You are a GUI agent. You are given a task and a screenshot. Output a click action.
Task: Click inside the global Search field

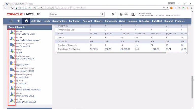(x=75, y=14)
